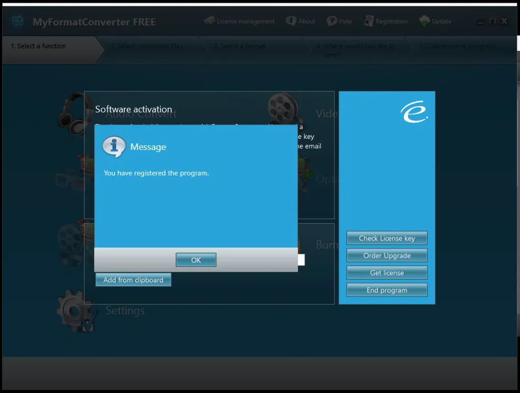This screenshot has width=520, height=393.
Task: Open Help from the top bar
Action: tap(339, 21)
